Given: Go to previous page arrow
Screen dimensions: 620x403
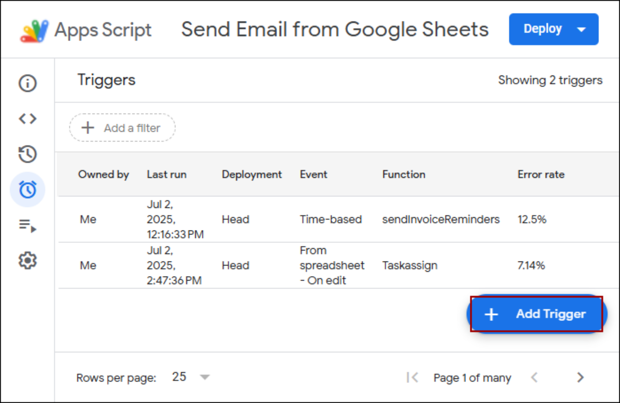Looking at the screenshot, I should 534,378.
